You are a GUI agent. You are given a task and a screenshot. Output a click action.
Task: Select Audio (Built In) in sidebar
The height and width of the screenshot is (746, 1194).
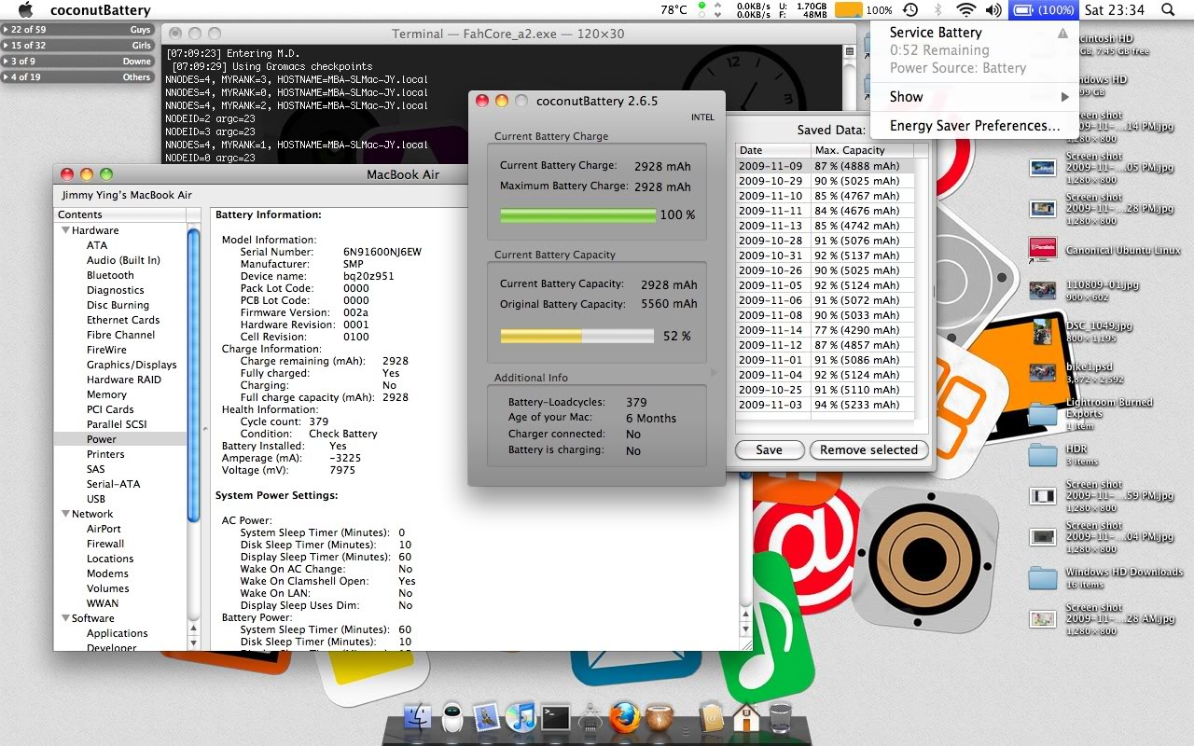(121, 260)
